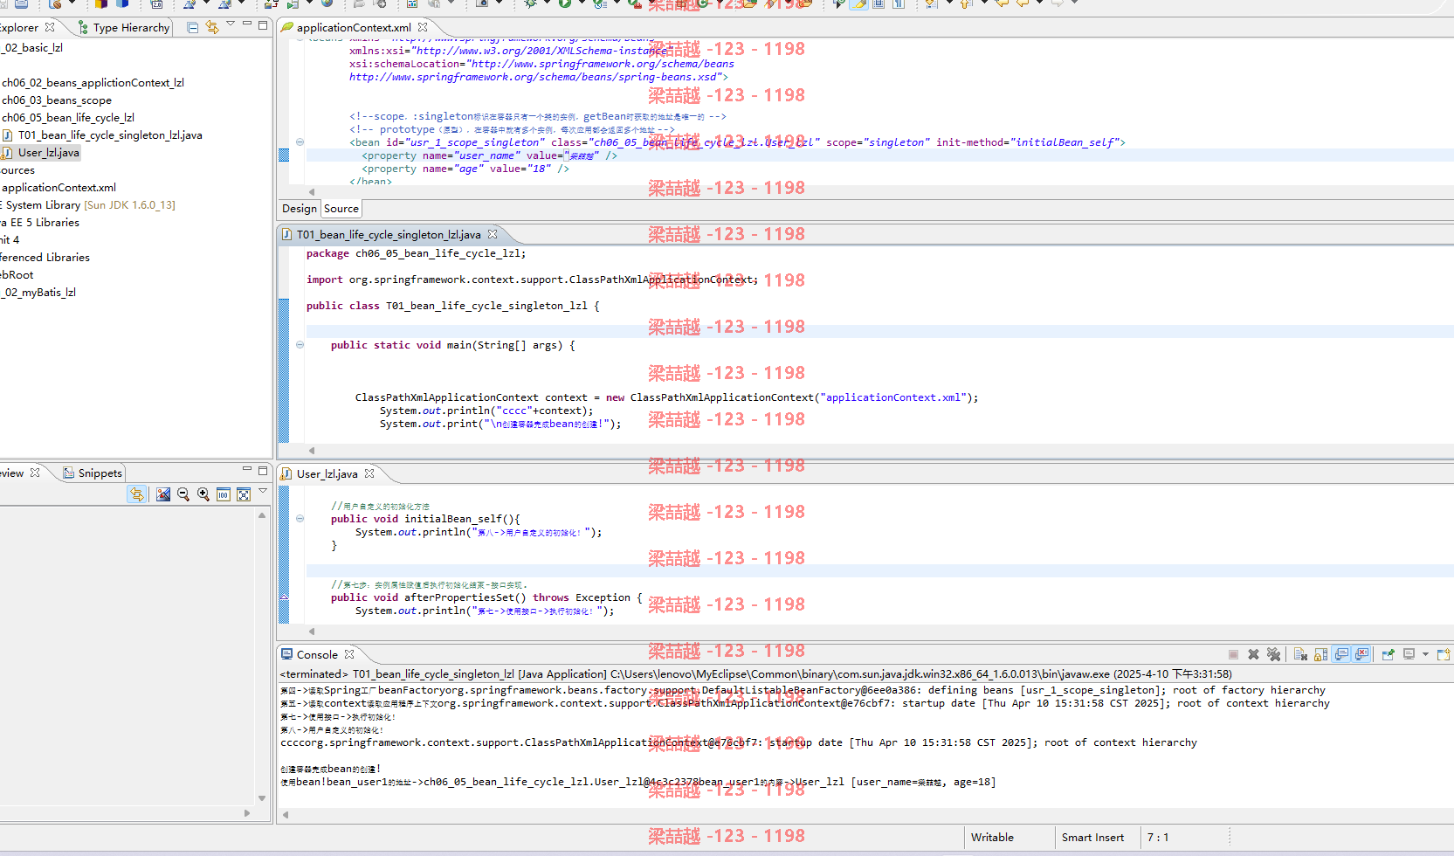Click image preview vertical scroll up arrow
The height and width of the screenshot is (856, 1454).
point(262,515)
